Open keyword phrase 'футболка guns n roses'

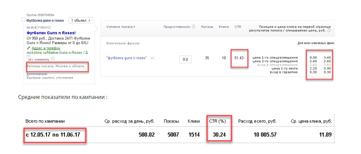click(126, 58)
